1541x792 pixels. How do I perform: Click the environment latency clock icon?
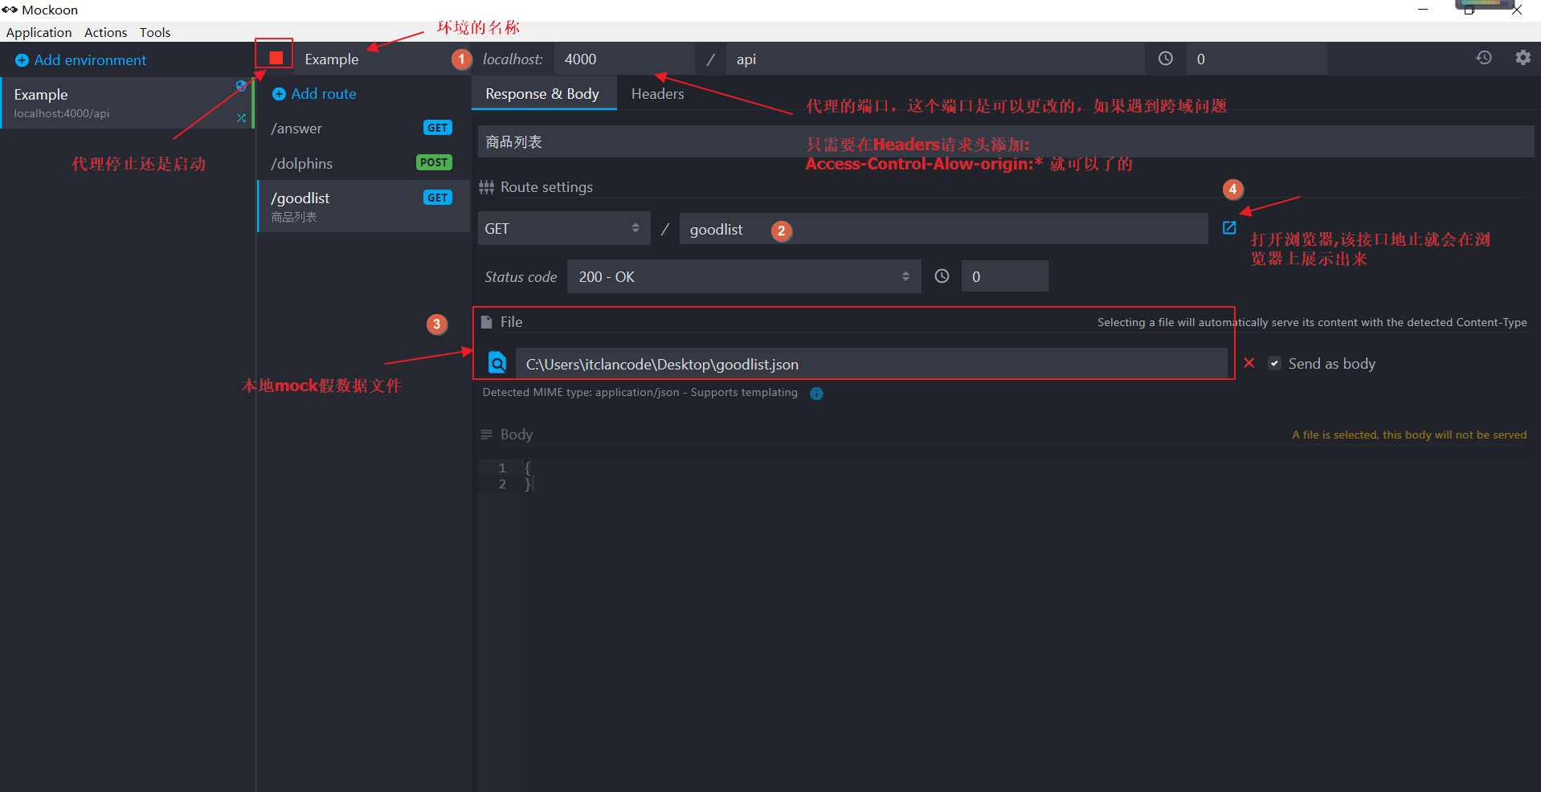pos(1165,59)
